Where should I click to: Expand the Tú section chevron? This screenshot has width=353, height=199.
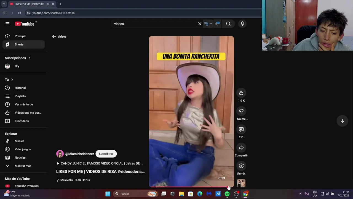tap(12, 80)
